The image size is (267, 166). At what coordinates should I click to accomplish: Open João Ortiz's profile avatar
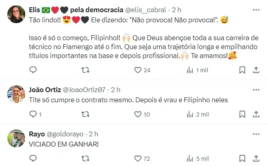16,94
